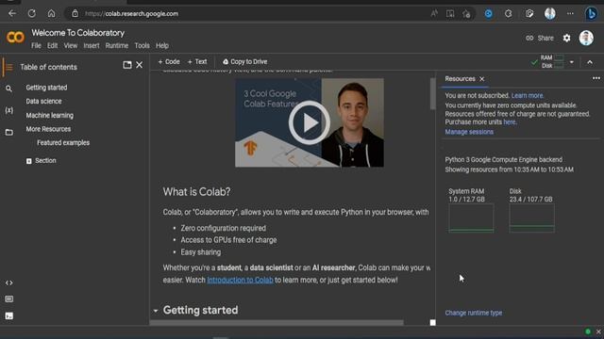Collapse the Getting started section triangle
This screenshot has width=604, height=339.
click(x=156, y=311)
